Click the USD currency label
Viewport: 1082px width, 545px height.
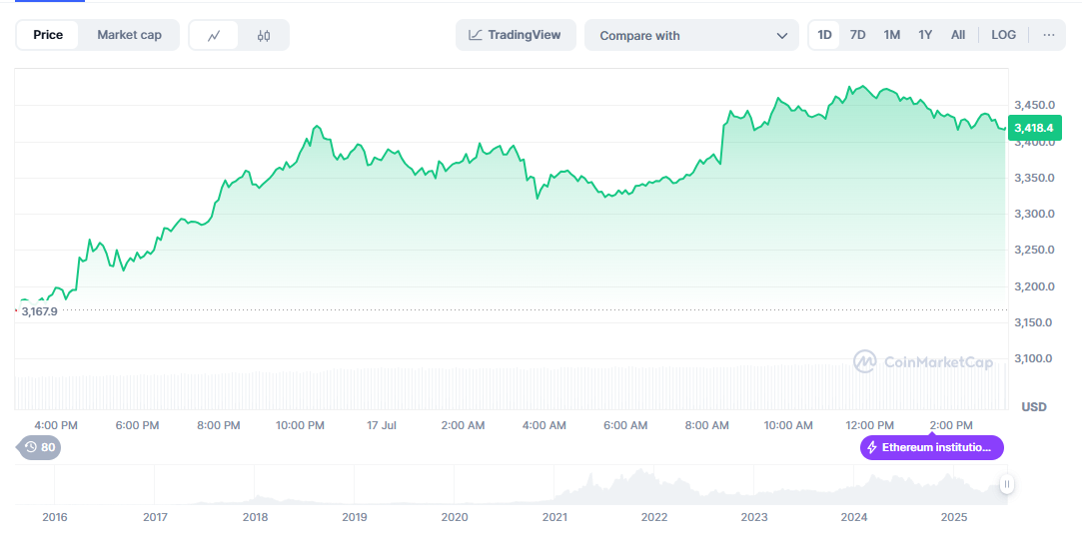1034,406
